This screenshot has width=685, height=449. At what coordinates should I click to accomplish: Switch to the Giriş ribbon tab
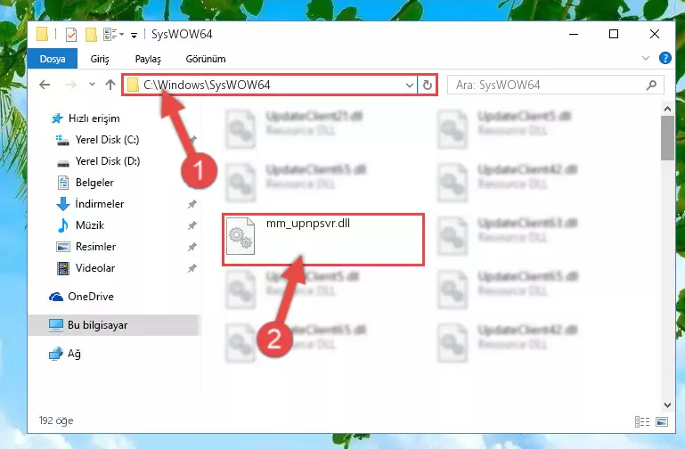pos(100,59)
